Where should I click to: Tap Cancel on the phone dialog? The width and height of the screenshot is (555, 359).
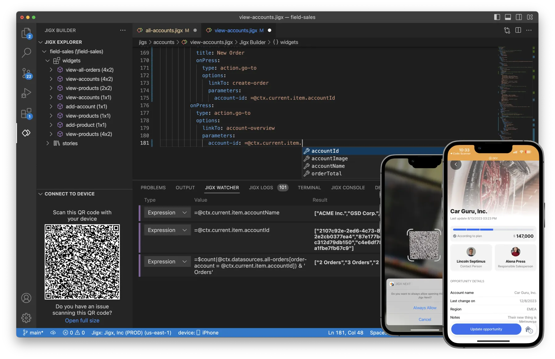(x=425, y=320)
